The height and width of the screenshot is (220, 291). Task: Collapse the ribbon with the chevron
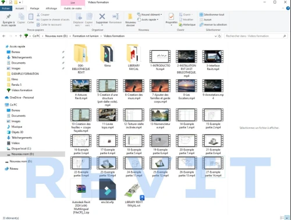point(283,8)
